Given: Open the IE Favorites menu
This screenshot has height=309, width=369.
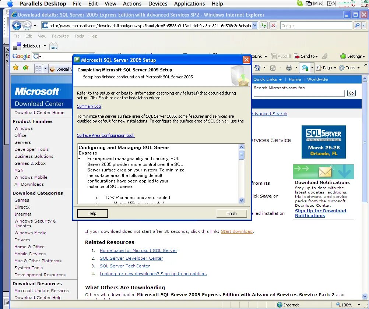Looking at the screenshot, I should coord(60,36).
